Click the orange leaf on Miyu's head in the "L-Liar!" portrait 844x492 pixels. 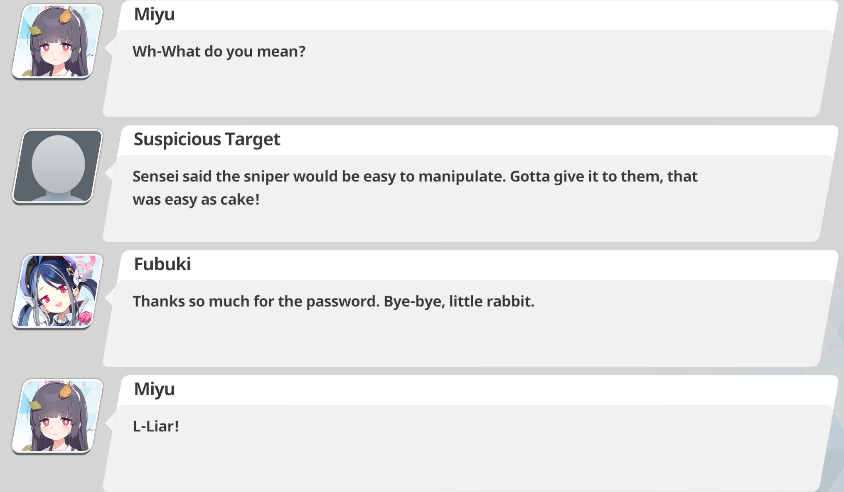pyautogui.click(x=66, y=390)
